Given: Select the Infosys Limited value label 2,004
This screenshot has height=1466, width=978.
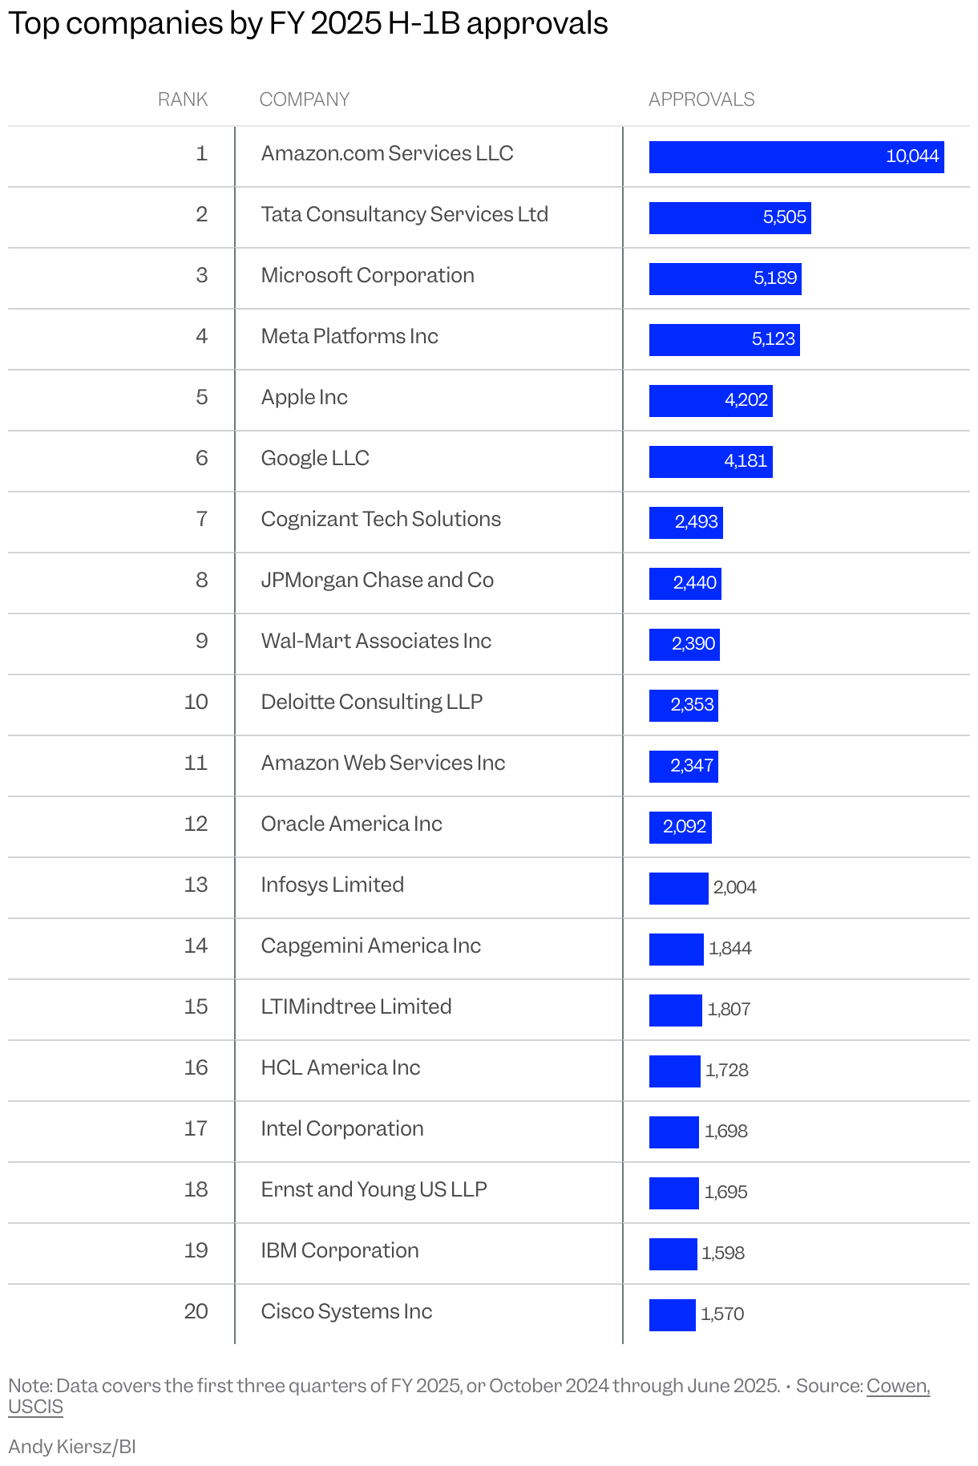Looking at the screenshot, I should pyautogui.click(x=735, y=887).
